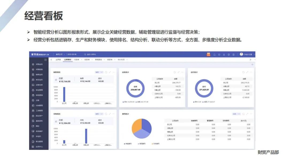The height and width of the screenshot is (163, 289).
Task: Click the orange promotional badge in header
Action: tap(208, 54)
